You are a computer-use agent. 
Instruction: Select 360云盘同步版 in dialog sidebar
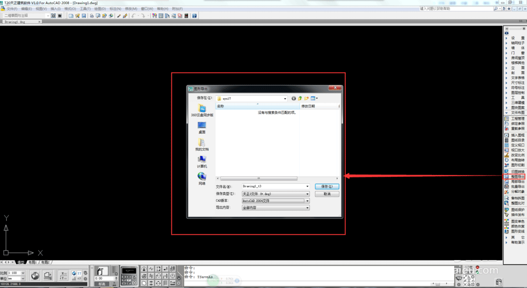coord(202,110)
